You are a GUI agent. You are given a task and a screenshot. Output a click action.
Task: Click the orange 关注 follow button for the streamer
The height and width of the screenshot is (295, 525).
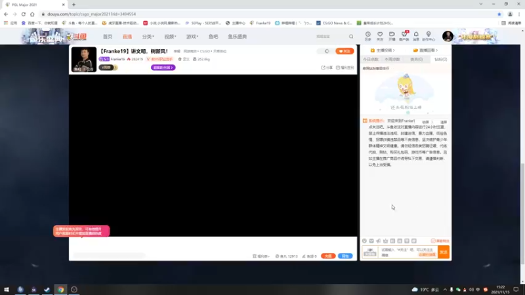tap(345, 51)
